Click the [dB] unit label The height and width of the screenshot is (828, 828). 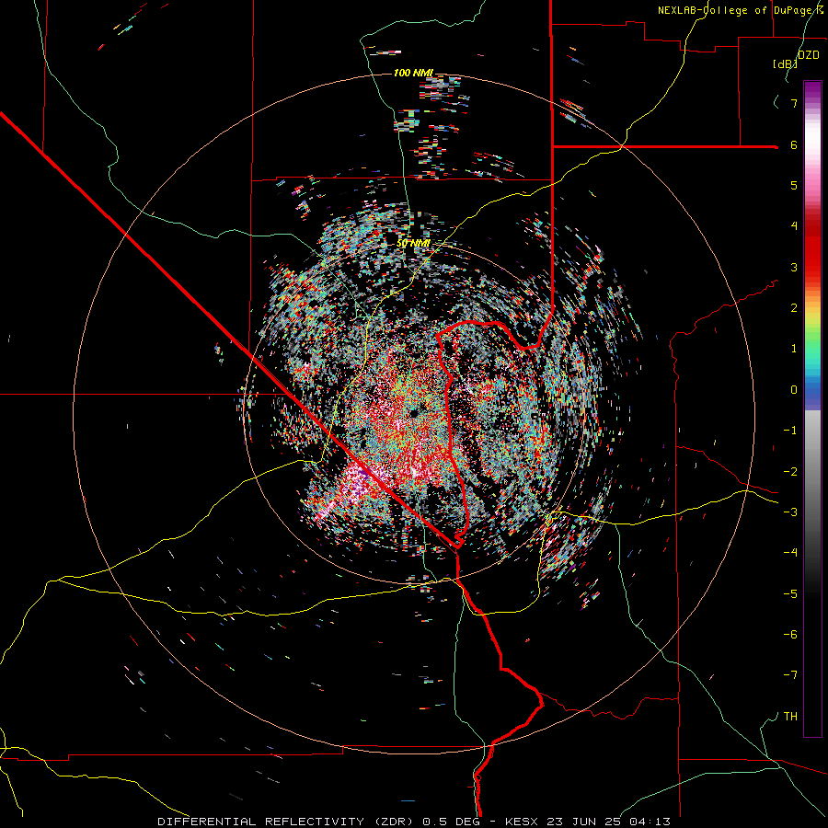click(786, 64)
